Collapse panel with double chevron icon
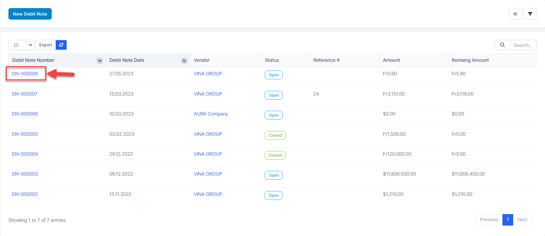Screen dimensions: 545x236 (515, 14)
